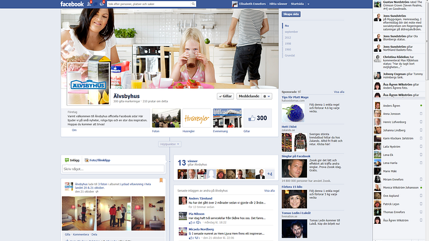The height and width of the screenshot is (241, 429).
Task: Click Gilla under the photo post
Action: point(67,235)
